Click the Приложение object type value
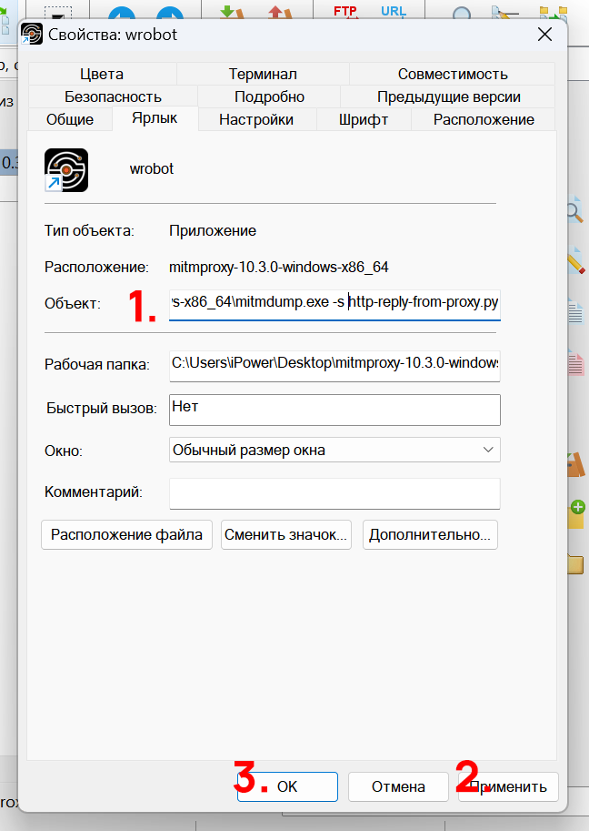Screen dimensions: 589x831 pos(213,231)
